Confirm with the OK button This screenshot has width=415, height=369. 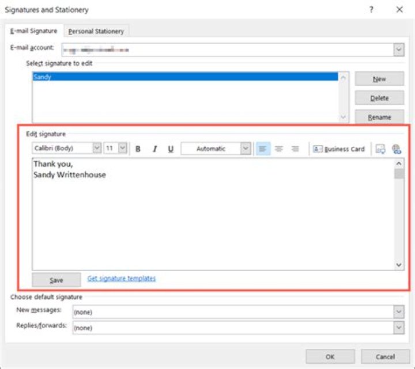click(330, 357)
